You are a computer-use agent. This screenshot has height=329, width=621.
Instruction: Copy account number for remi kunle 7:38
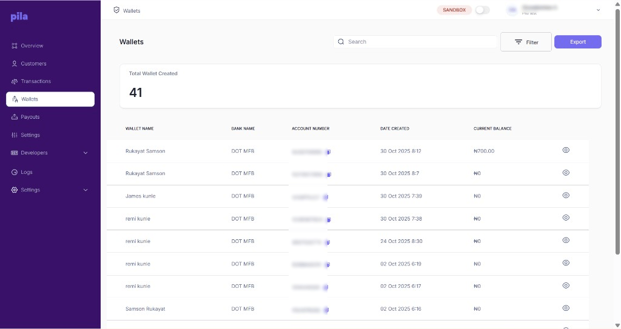328,219
